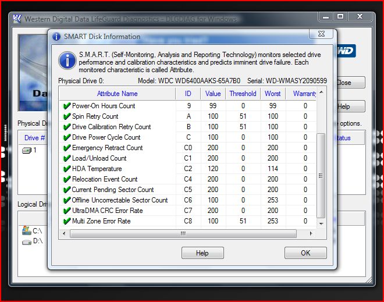The image size is (384, 302).
Task: Select the Emergency Retract Count text
Action: [x=107, y=148]
